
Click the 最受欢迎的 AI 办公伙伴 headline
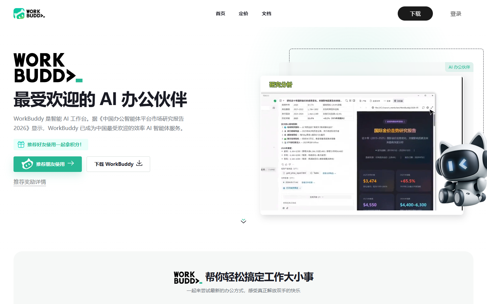100,99
